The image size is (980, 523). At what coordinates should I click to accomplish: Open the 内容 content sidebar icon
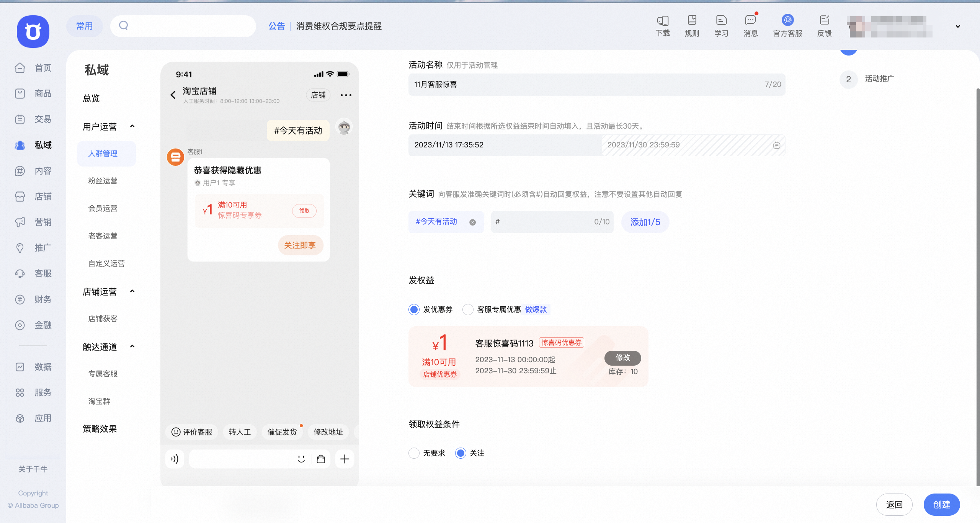20,171
